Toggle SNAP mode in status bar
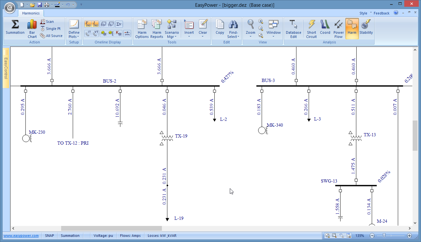The width and height of the screenshot is (421, 242). [49, 236]
